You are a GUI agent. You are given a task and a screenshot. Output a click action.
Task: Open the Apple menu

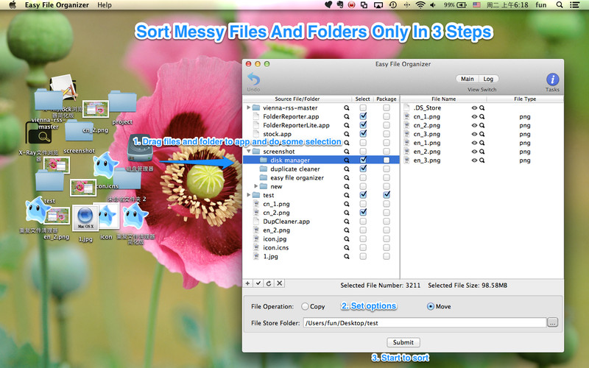tap(13, 5)
